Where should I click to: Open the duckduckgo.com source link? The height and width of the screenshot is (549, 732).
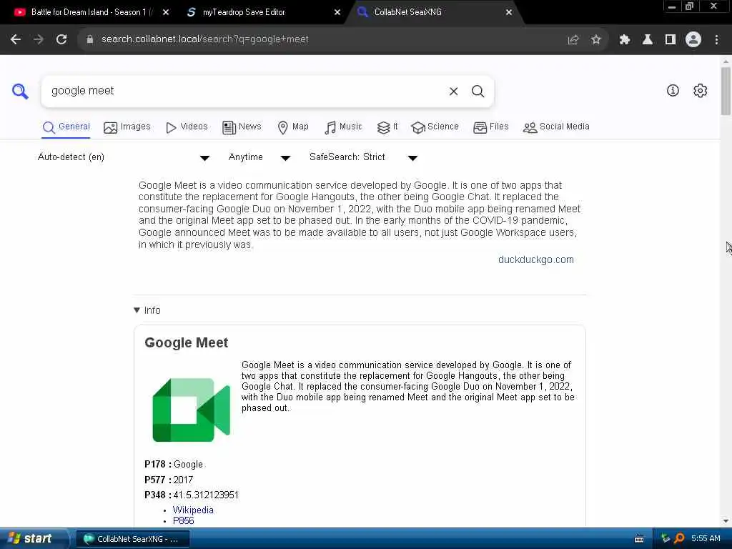pyautogui.click(x=536, y=260)
